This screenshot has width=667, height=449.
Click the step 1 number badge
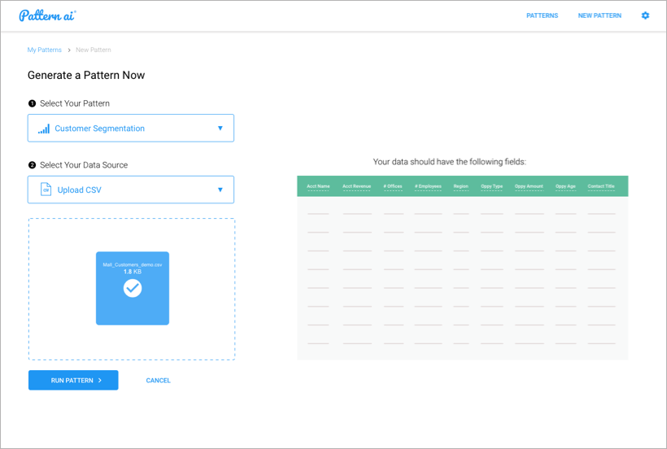tap(33, 103)
